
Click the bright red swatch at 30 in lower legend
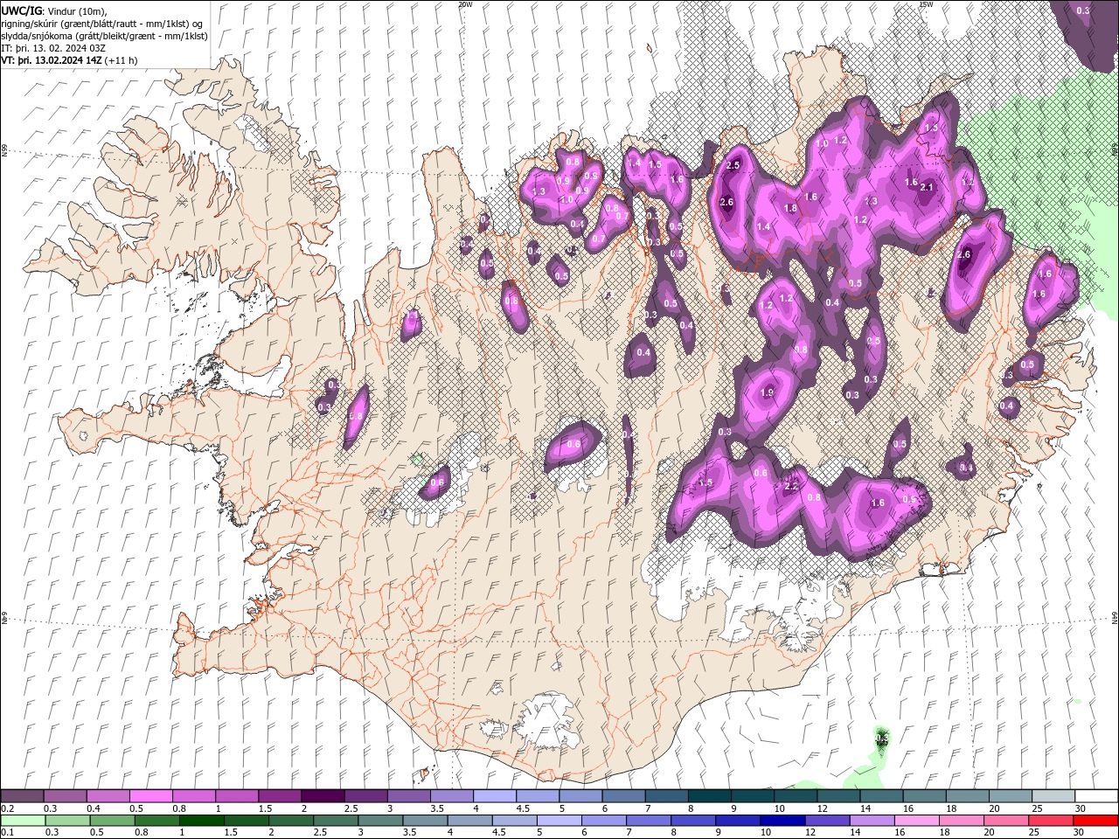pyautogui.click(x=1096, y=821)
